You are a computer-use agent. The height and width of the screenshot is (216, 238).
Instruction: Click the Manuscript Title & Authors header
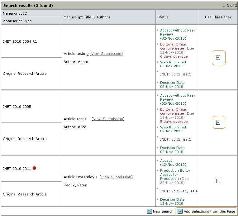(87, 17)
